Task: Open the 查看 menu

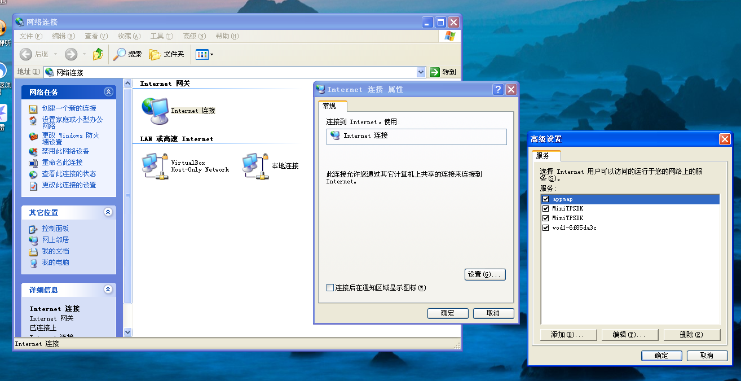Action: 95,36
